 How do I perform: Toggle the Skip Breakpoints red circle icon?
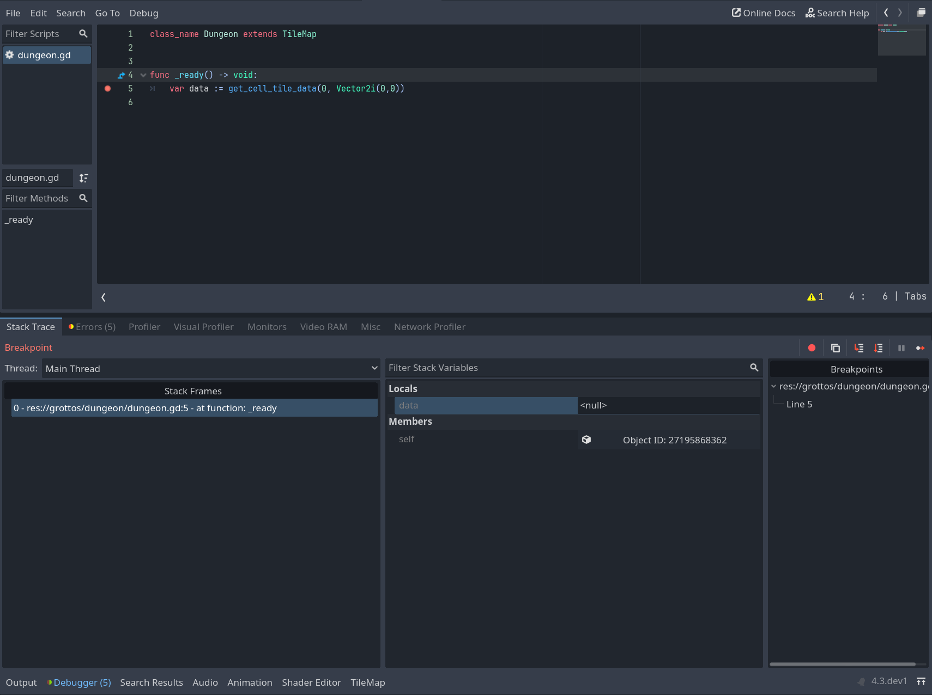pos(812,348)
